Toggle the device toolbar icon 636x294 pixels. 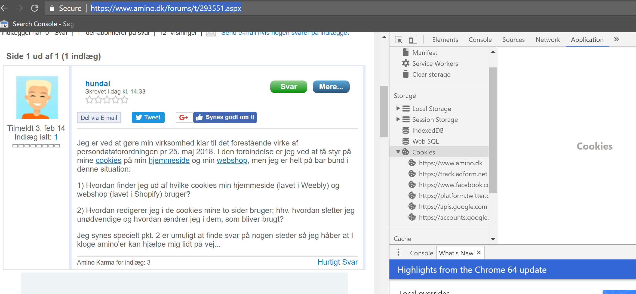(x=413, y=40)
